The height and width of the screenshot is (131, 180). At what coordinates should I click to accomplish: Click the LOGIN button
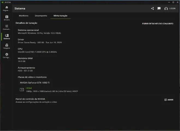pyautogui.click(x=172, y=8)
